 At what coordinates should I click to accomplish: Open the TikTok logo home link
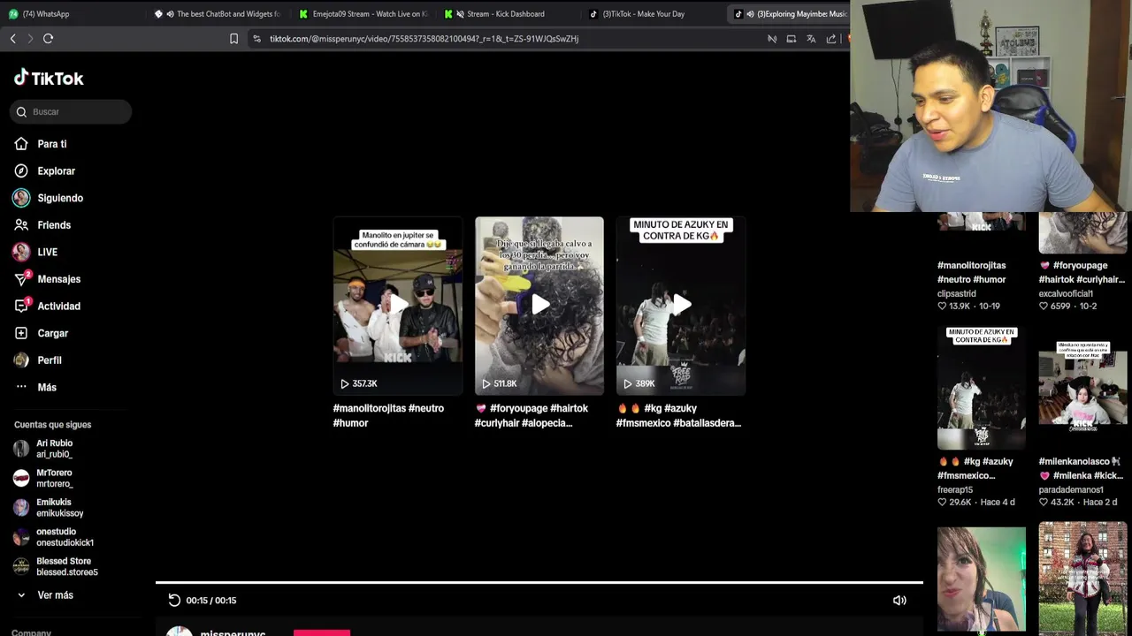click(49, 78)
